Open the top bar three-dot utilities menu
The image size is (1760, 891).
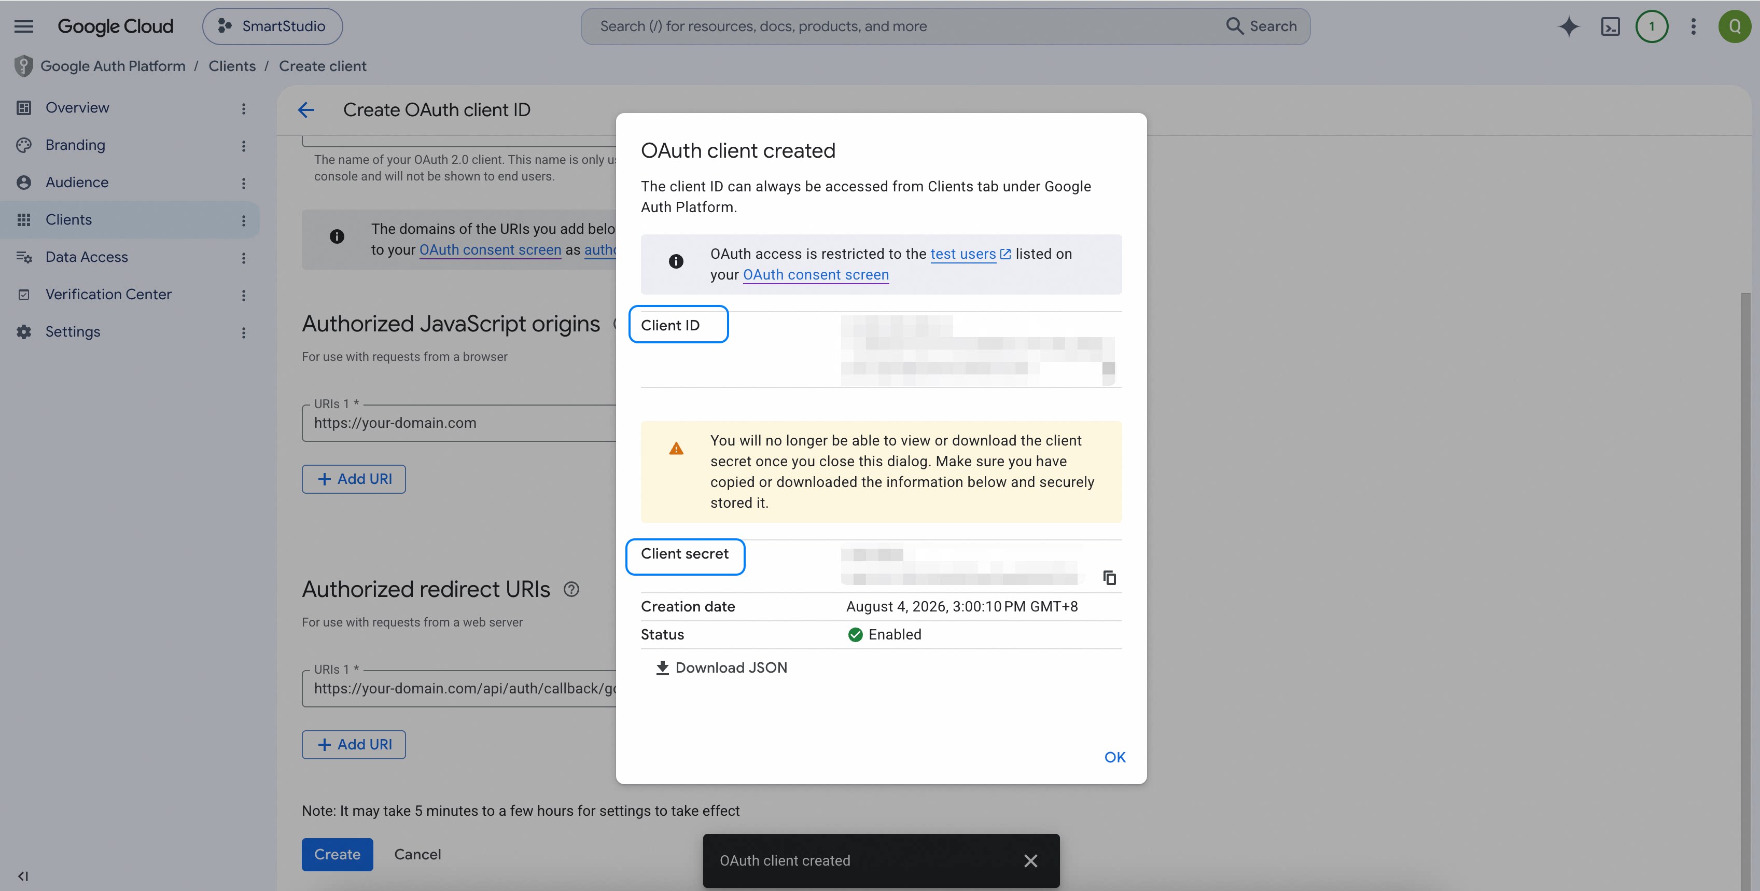pos(1693,26)
